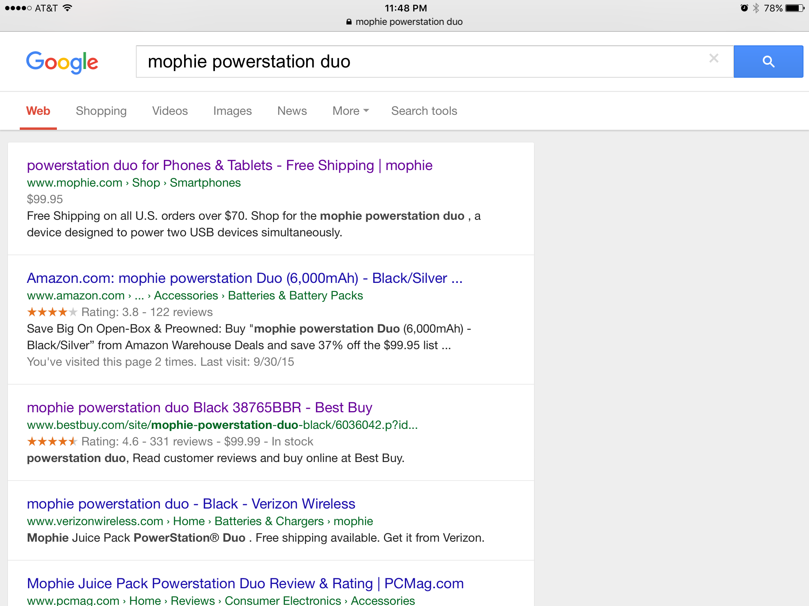
Task: Tap the address bar page title
Action: [x=409, y=22]
